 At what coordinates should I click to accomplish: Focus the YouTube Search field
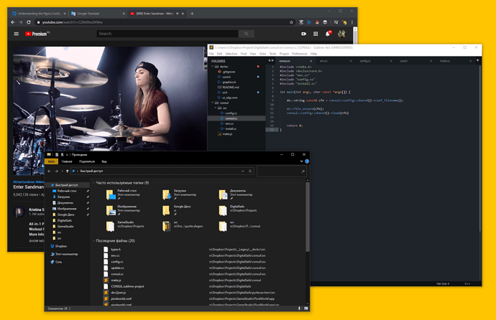[167, 34]
